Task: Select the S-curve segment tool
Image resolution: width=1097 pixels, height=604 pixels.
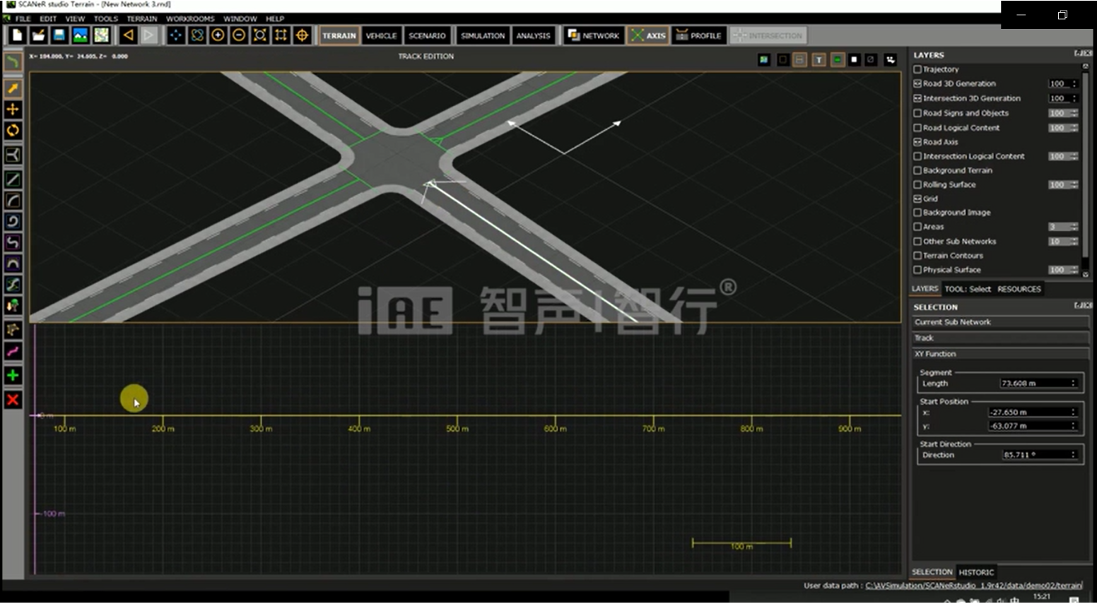Action: pos(13,242)
